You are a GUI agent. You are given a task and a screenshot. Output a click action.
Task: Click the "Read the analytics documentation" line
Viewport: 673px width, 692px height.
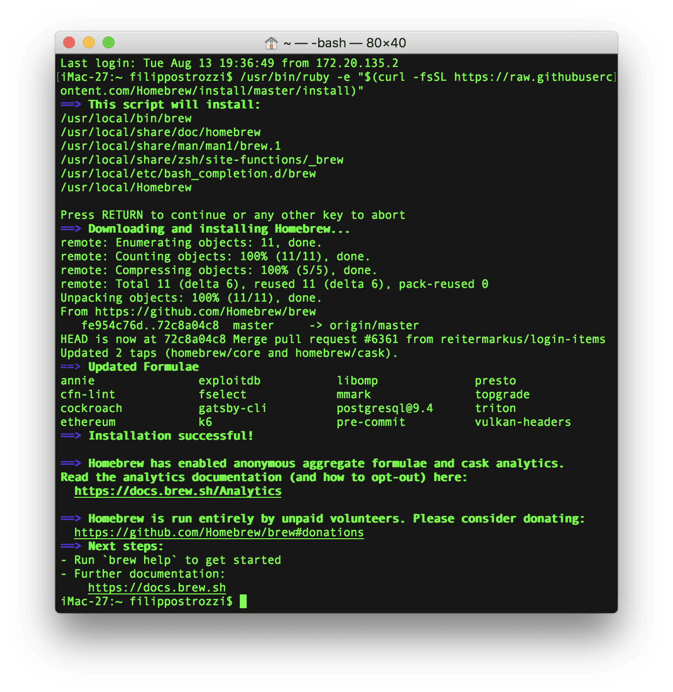tap(264, 478)
